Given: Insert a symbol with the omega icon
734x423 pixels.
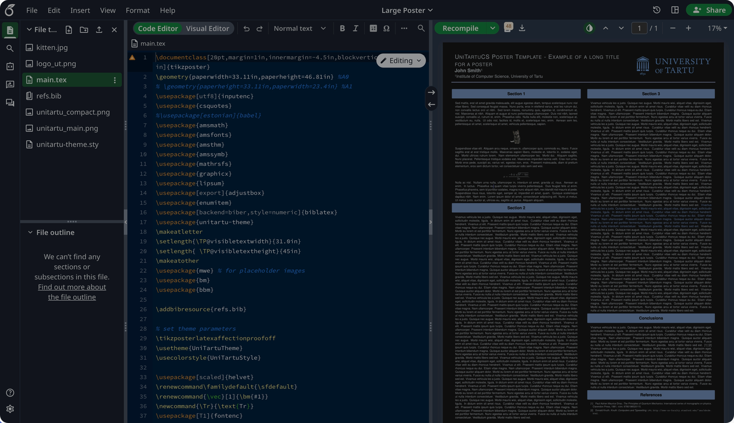Looking at the screenshot, I should [386, 29].
